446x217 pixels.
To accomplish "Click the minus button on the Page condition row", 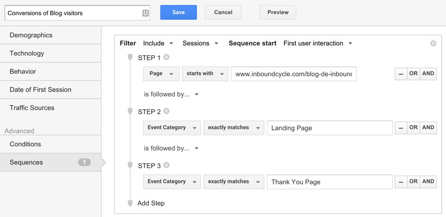I will coord(401,74).
